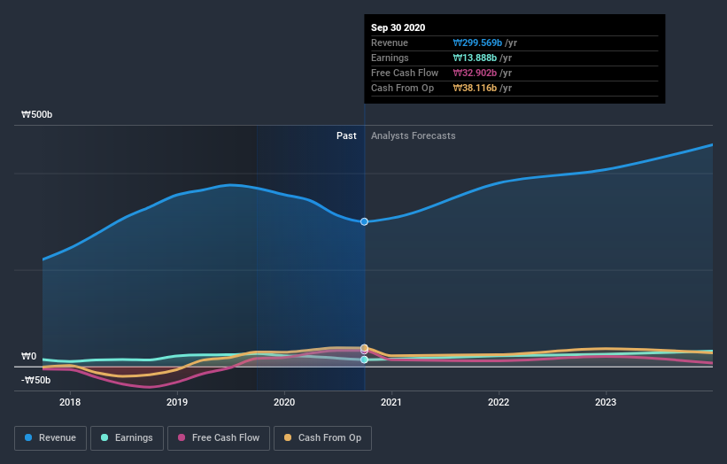
Task: Click the ₩32.902b free cash flow value
Action: (475, 73)
